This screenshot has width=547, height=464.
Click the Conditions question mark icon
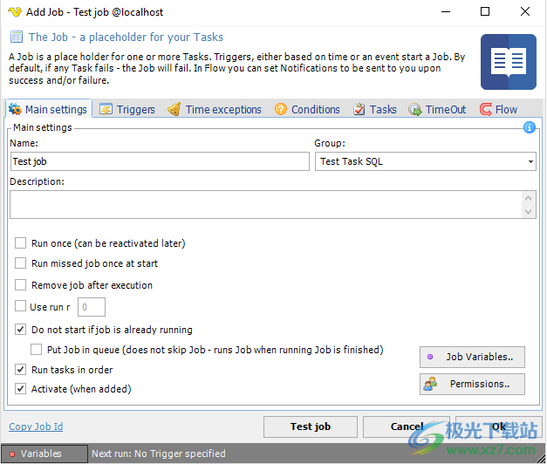tap(280, 109)
